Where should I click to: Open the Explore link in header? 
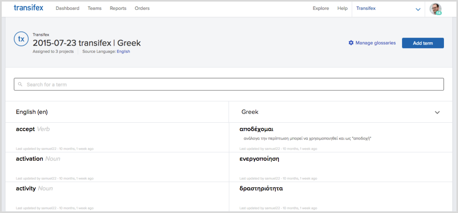click(321, 8)
